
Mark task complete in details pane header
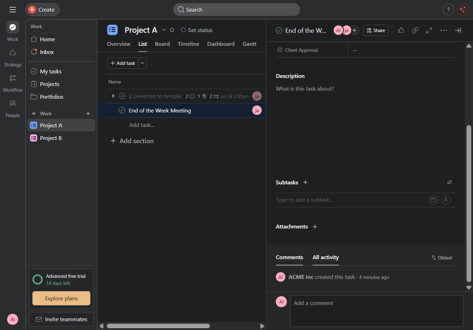(279, 30)
